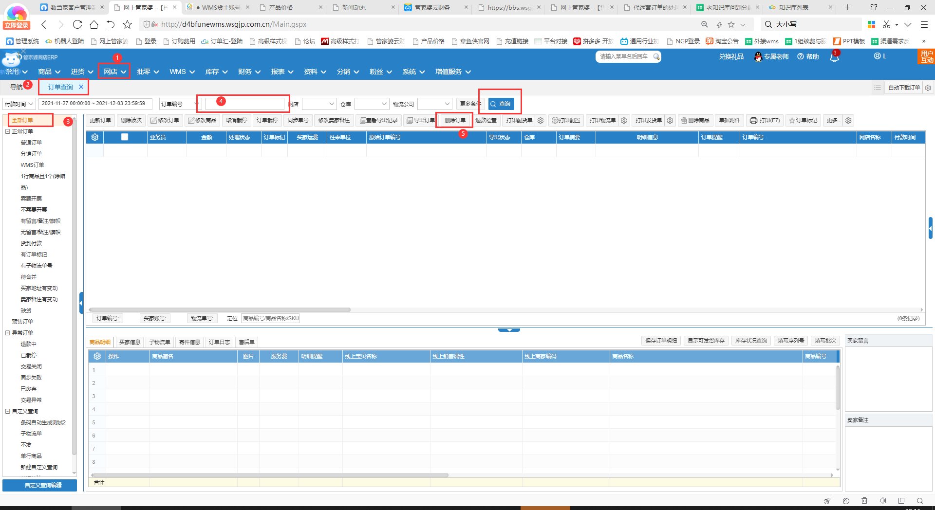Image resolution: width=935 pixels, height=510 pixels.
Task: Click the user account icon labeled L
Action: pyautogui.click(x=877, y=56)
